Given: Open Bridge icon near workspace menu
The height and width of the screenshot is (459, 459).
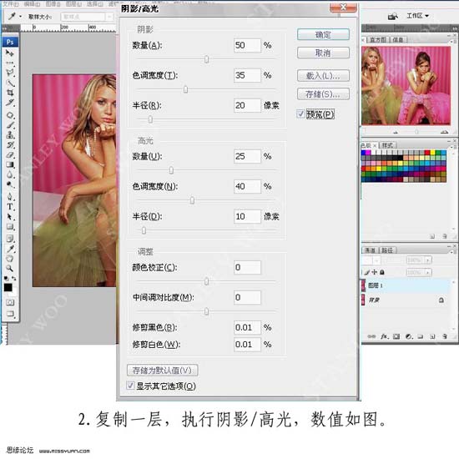Looking at the screenshot, I should point(392,17).
